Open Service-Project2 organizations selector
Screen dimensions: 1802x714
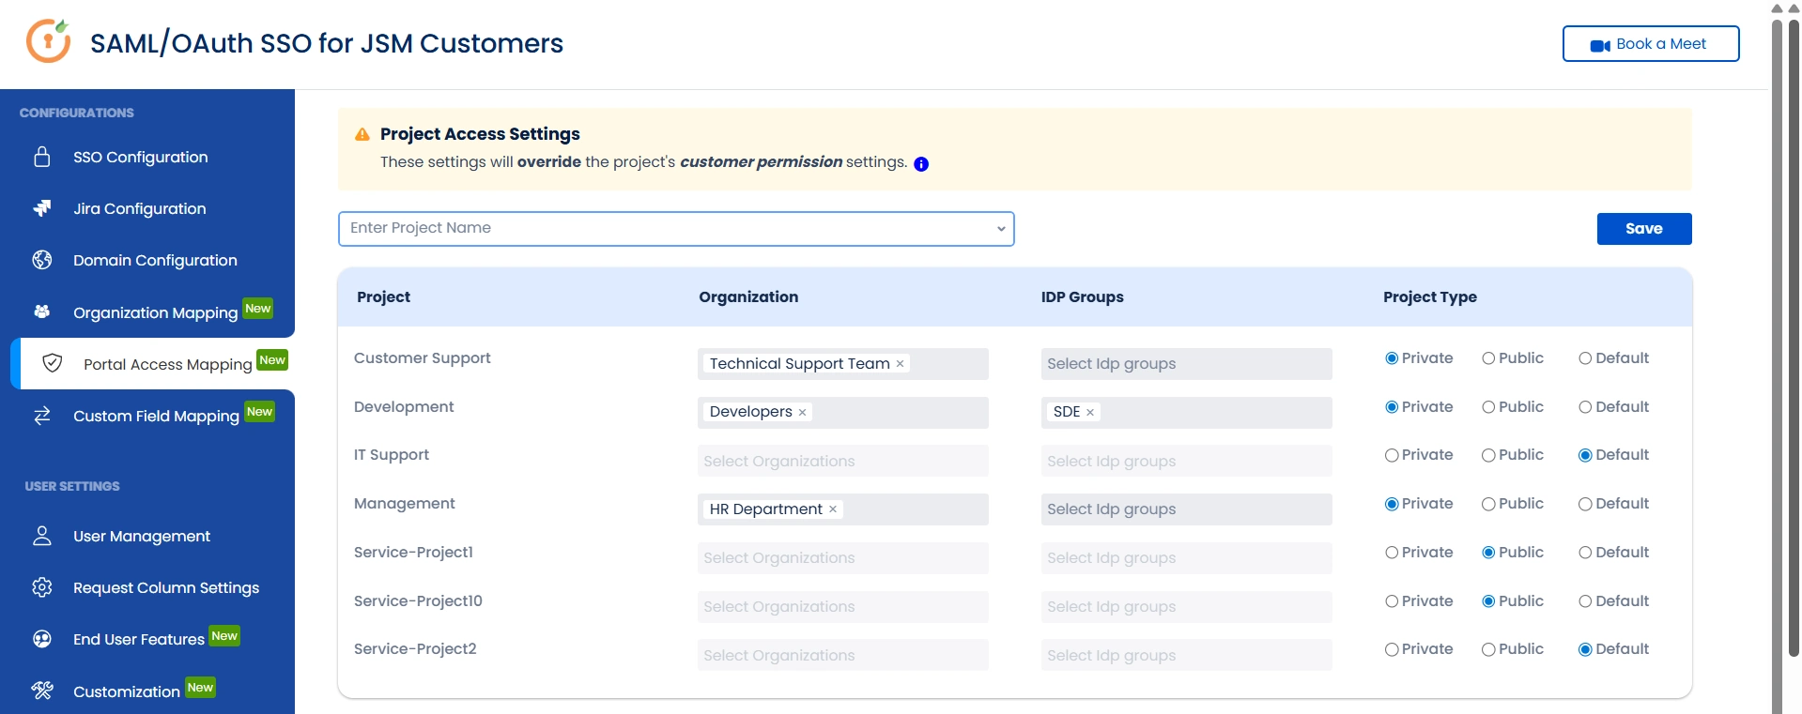coord(842,655)
